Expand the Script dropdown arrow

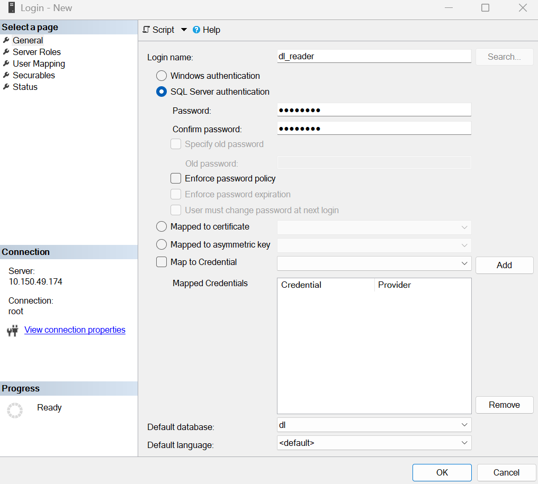[183, 30]
